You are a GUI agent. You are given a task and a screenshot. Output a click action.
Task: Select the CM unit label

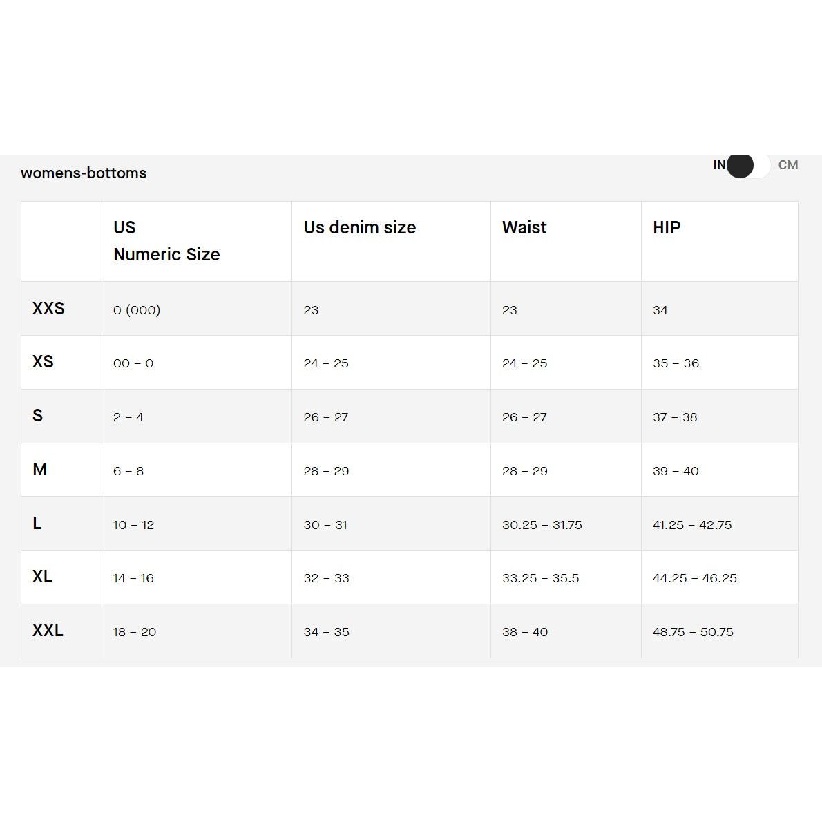(787, 164)
